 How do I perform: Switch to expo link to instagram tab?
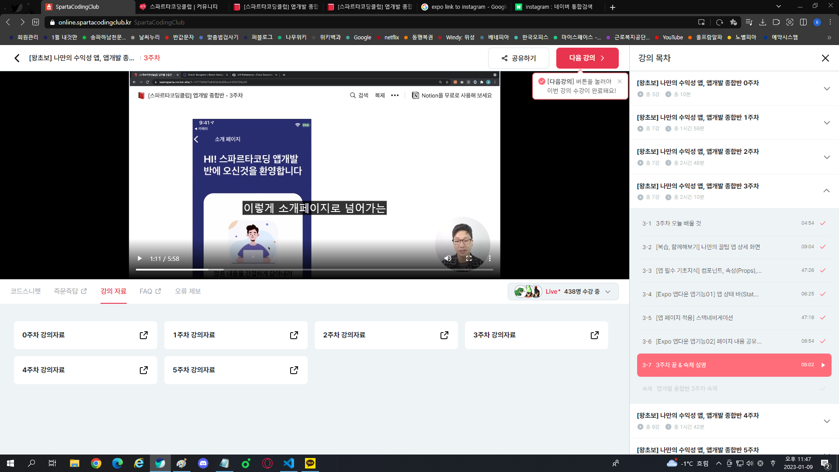464,7
